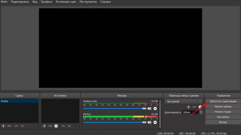
Task: Move source down with arrow icon
Action: [x=69, y=126]
